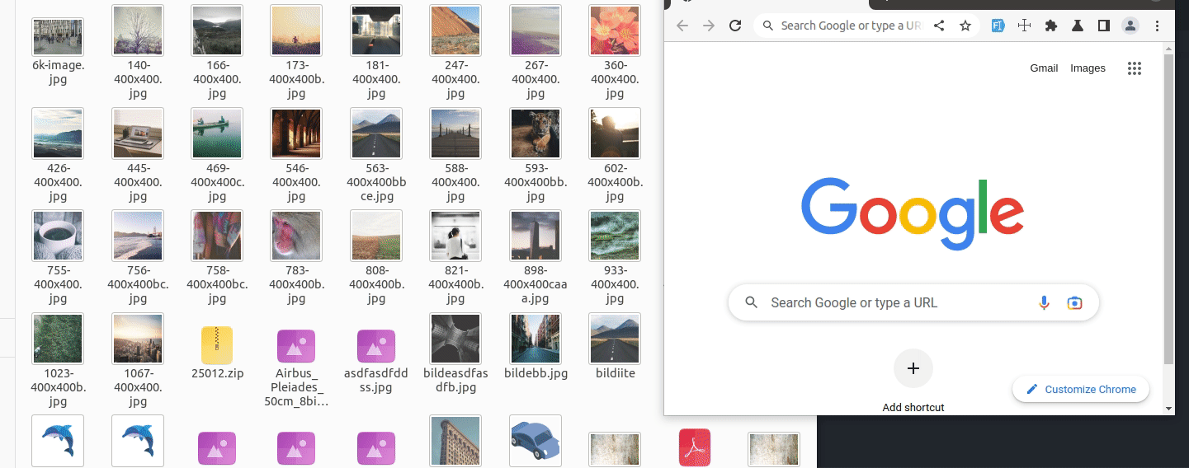1189x468 pixels.
Task: Select the 821-400x400b.jpg thumbnail
Action: pyautogui.click(x=455, y=236)
